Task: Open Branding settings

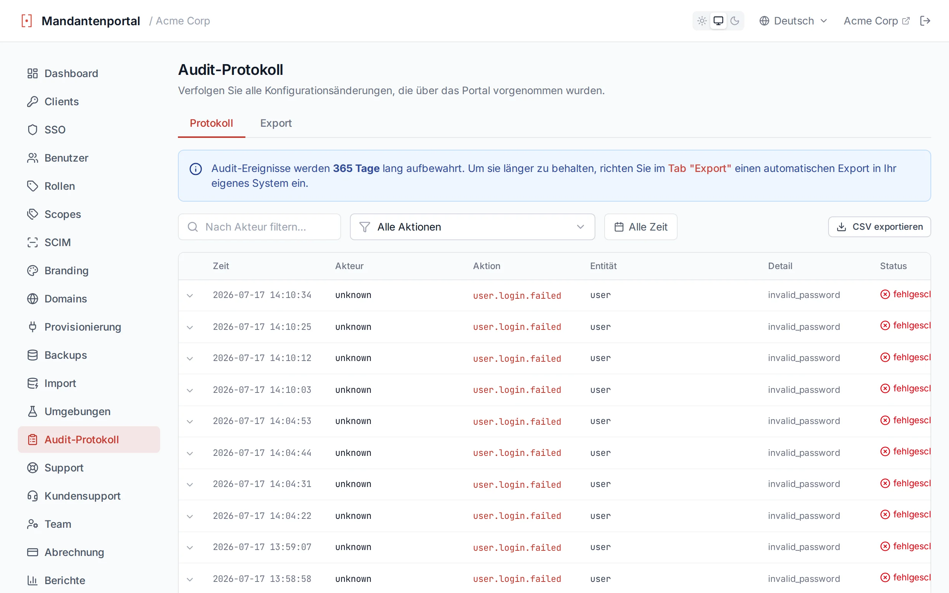Action: 89,271
